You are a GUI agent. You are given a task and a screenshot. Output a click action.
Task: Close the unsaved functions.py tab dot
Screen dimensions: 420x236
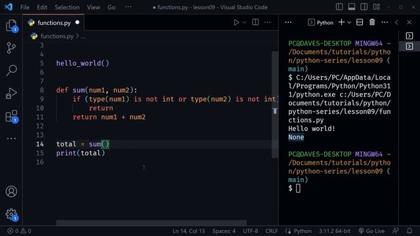77,22
